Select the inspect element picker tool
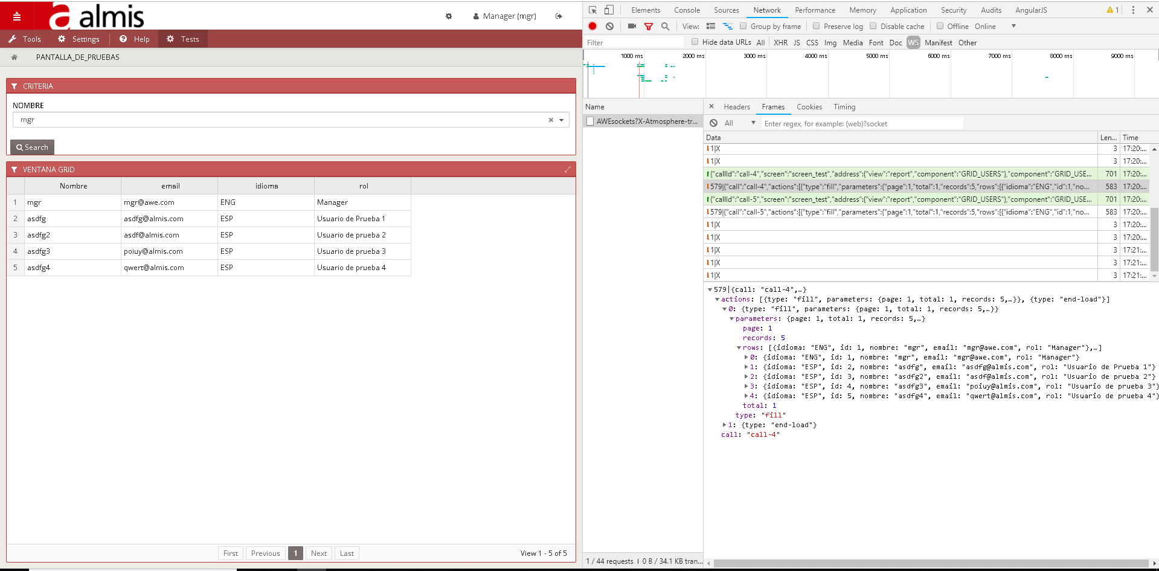The image size is (1159, 571). click(x=592, y=10)
